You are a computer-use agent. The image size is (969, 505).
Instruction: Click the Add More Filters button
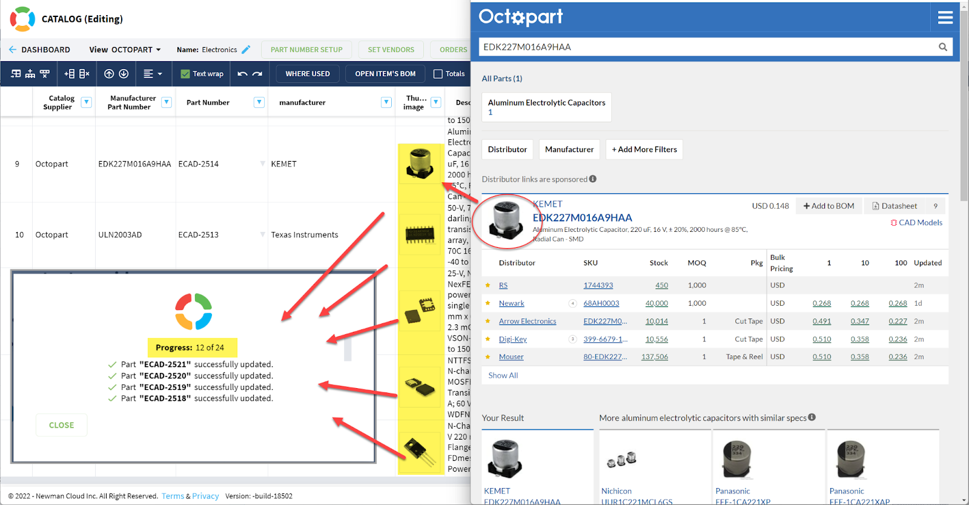(x=644, y=150)
